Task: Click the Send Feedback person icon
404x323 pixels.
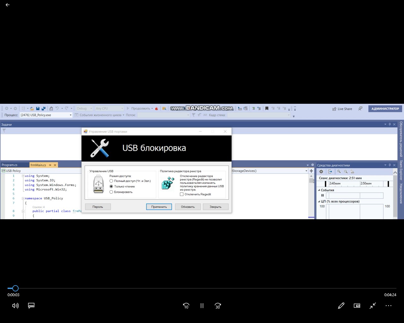Action: tap(360, 109)
